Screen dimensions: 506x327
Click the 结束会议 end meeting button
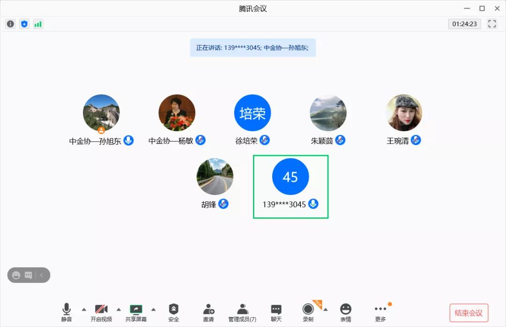(x=469, y=313)
